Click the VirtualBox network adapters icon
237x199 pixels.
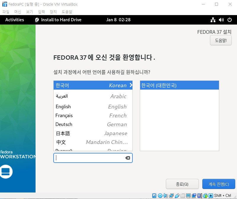pos(172,196)
